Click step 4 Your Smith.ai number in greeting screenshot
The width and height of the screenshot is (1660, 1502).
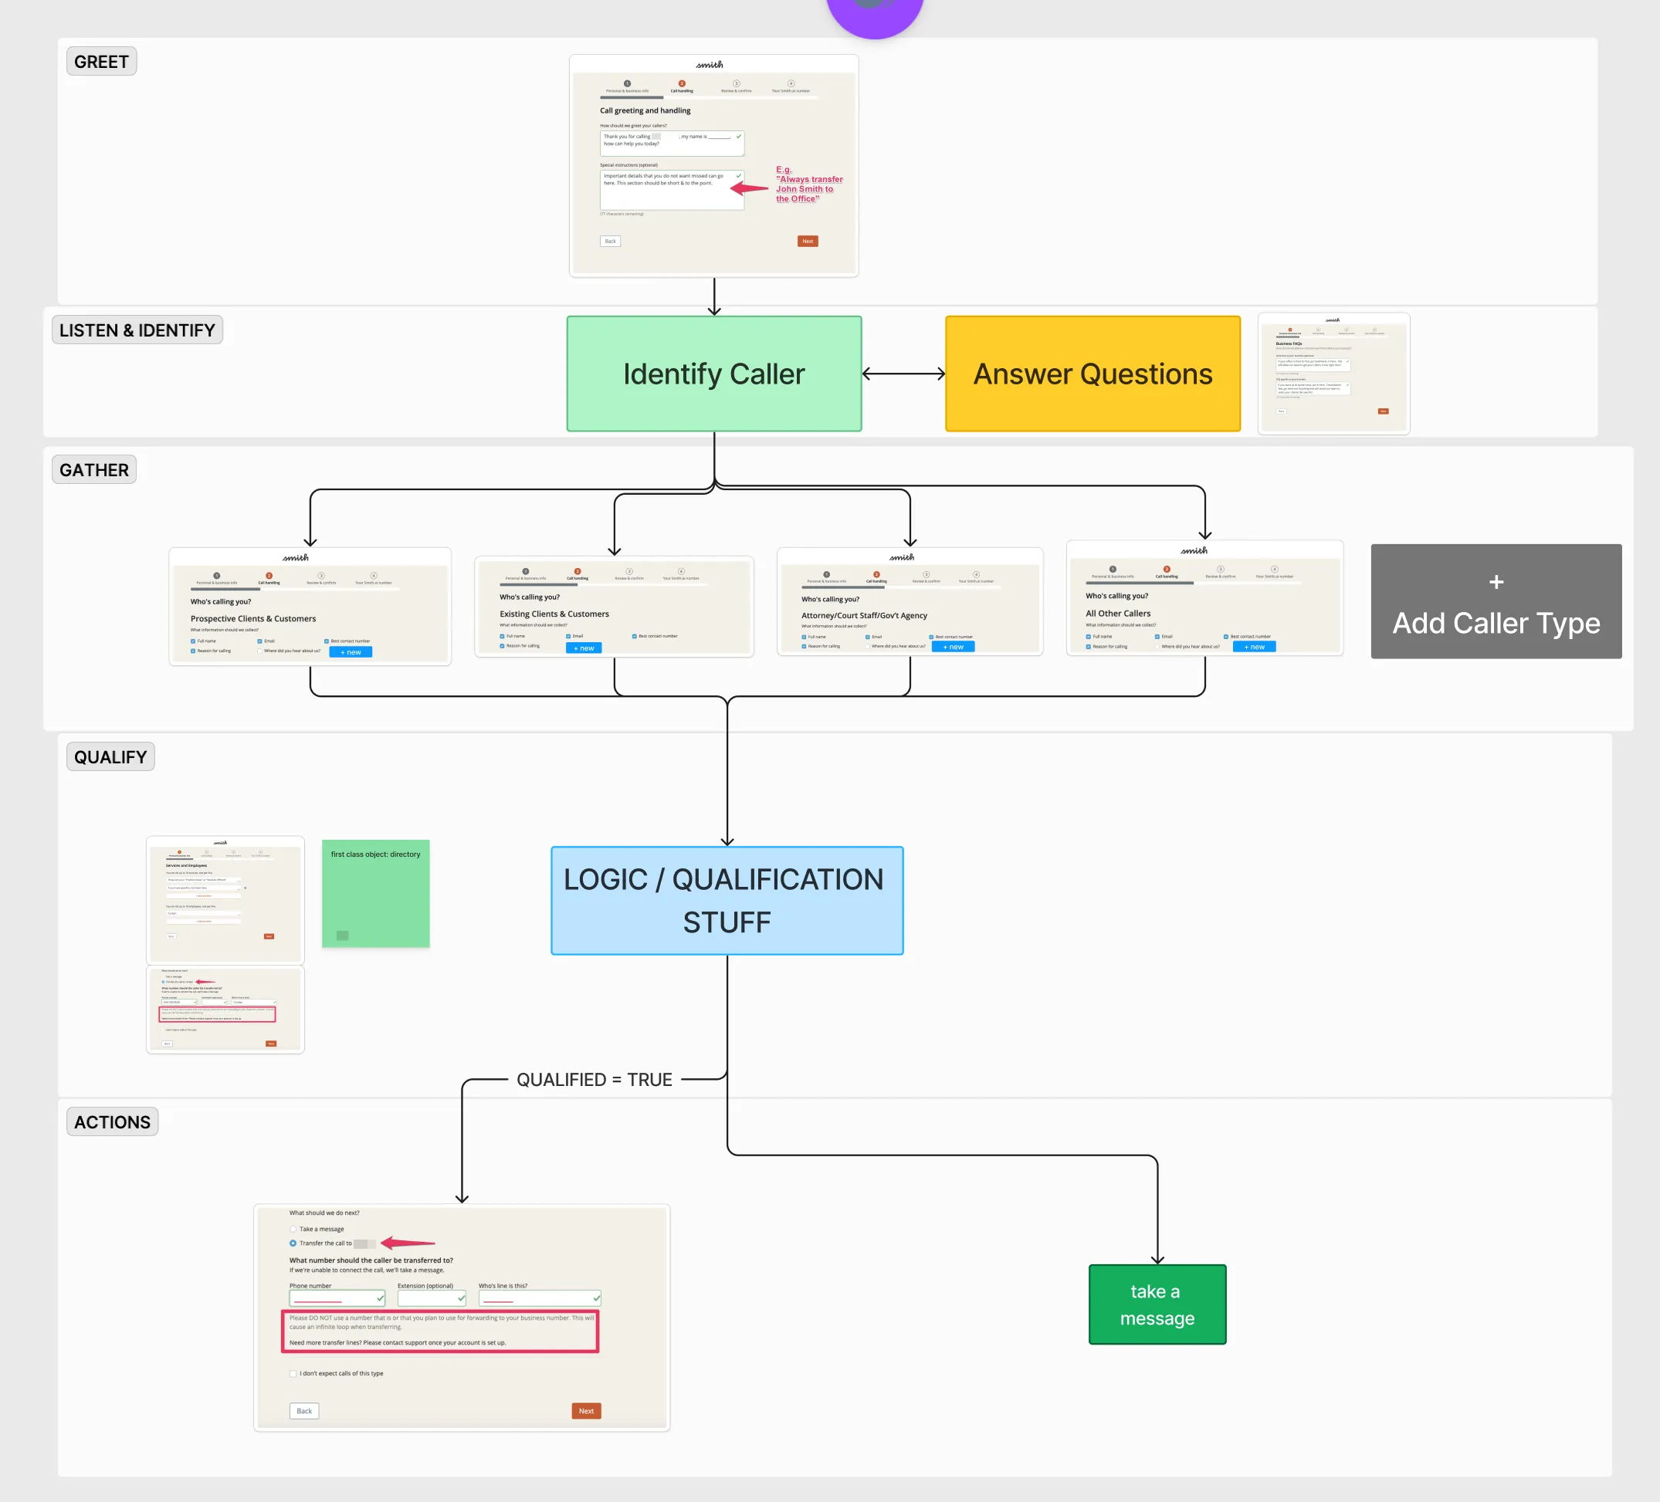pos(791,86)
